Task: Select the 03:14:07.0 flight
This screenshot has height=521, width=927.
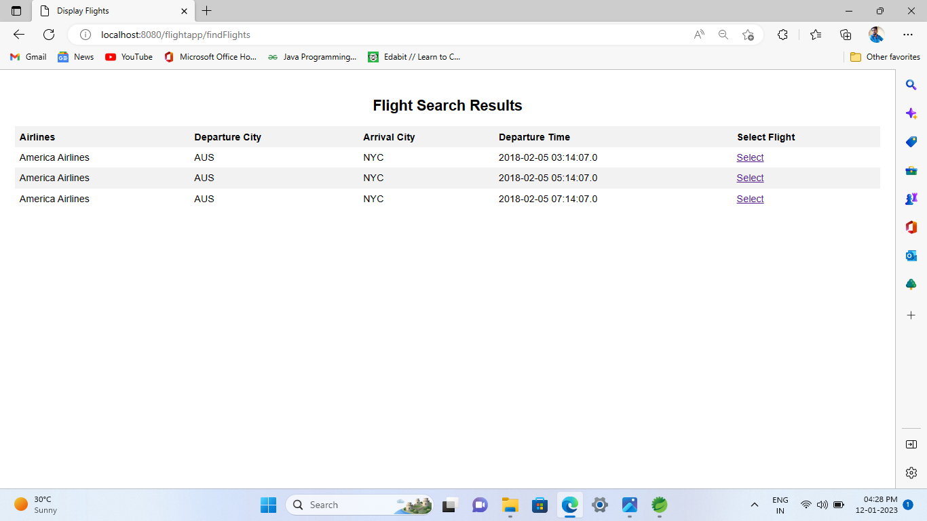Action: (x=750, y=157)
